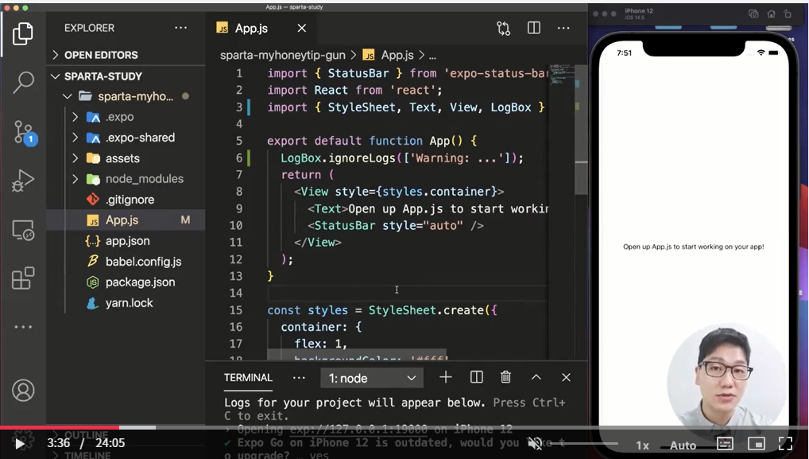The image size is (809, 459).
Task: Expand the .expo folder
Action: coord(105,117)
